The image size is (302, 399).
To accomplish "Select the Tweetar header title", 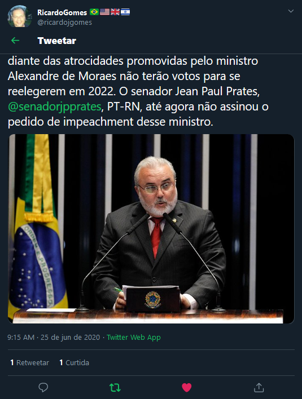I will [x=57, y=41].
